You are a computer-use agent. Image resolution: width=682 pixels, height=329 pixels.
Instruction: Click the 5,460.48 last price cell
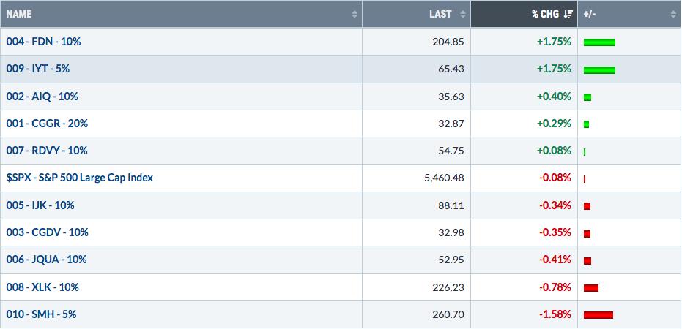coord(444,178)
